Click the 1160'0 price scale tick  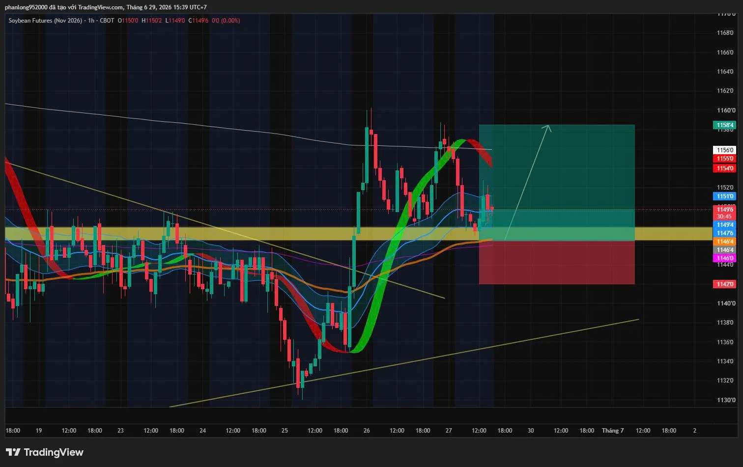point(725,110)
